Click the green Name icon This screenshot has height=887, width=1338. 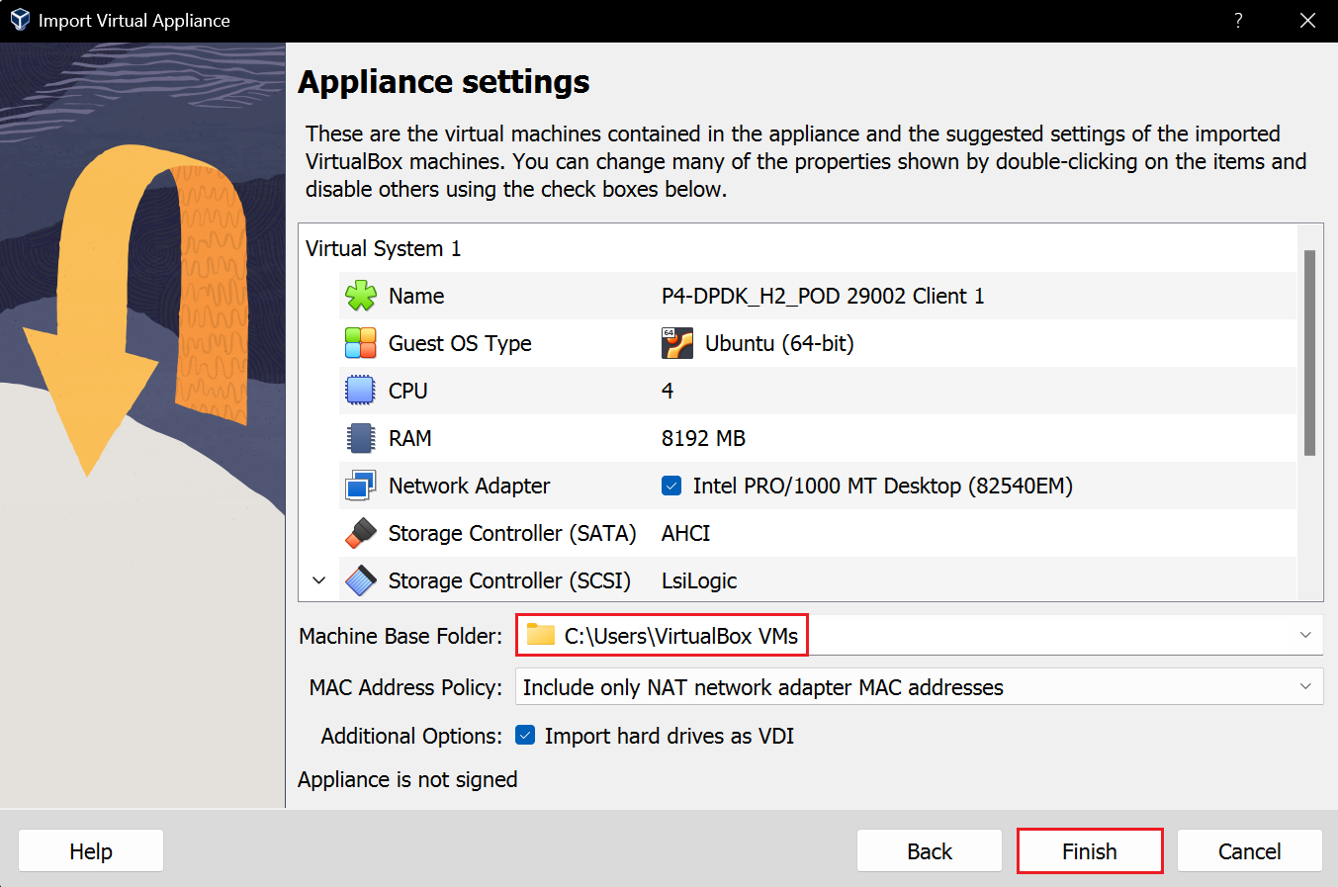(361, 296)
